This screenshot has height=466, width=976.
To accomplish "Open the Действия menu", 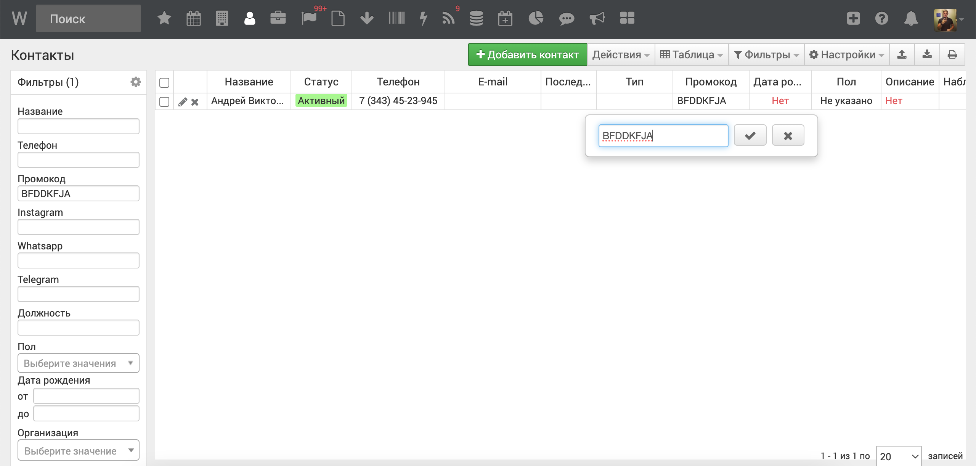I will (620, 55).
